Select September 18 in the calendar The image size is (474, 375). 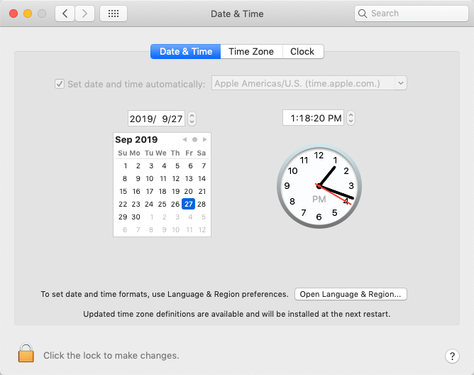[x=162, y=191]
